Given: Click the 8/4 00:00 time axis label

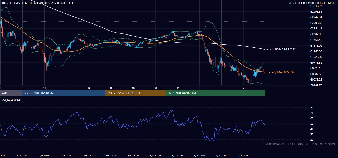Looking at the screenshot, I should tap(199, 156).
